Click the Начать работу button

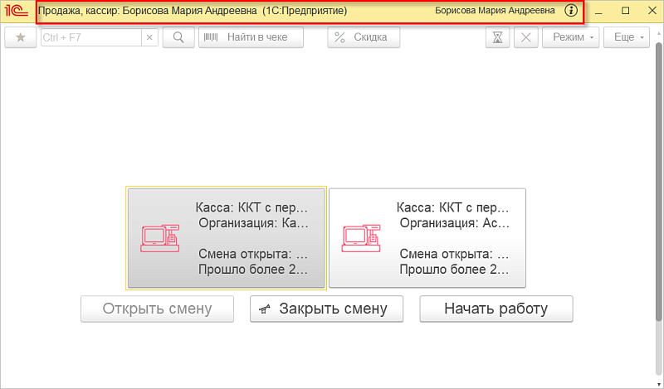pos(496,309)
